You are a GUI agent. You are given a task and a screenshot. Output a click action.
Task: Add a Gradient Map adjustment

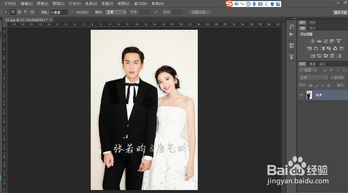tap(339, 56)
